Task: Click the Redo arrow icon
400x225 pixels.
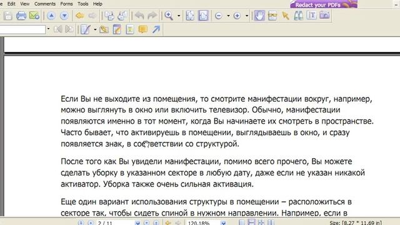Action: click(x=152, y=16)
